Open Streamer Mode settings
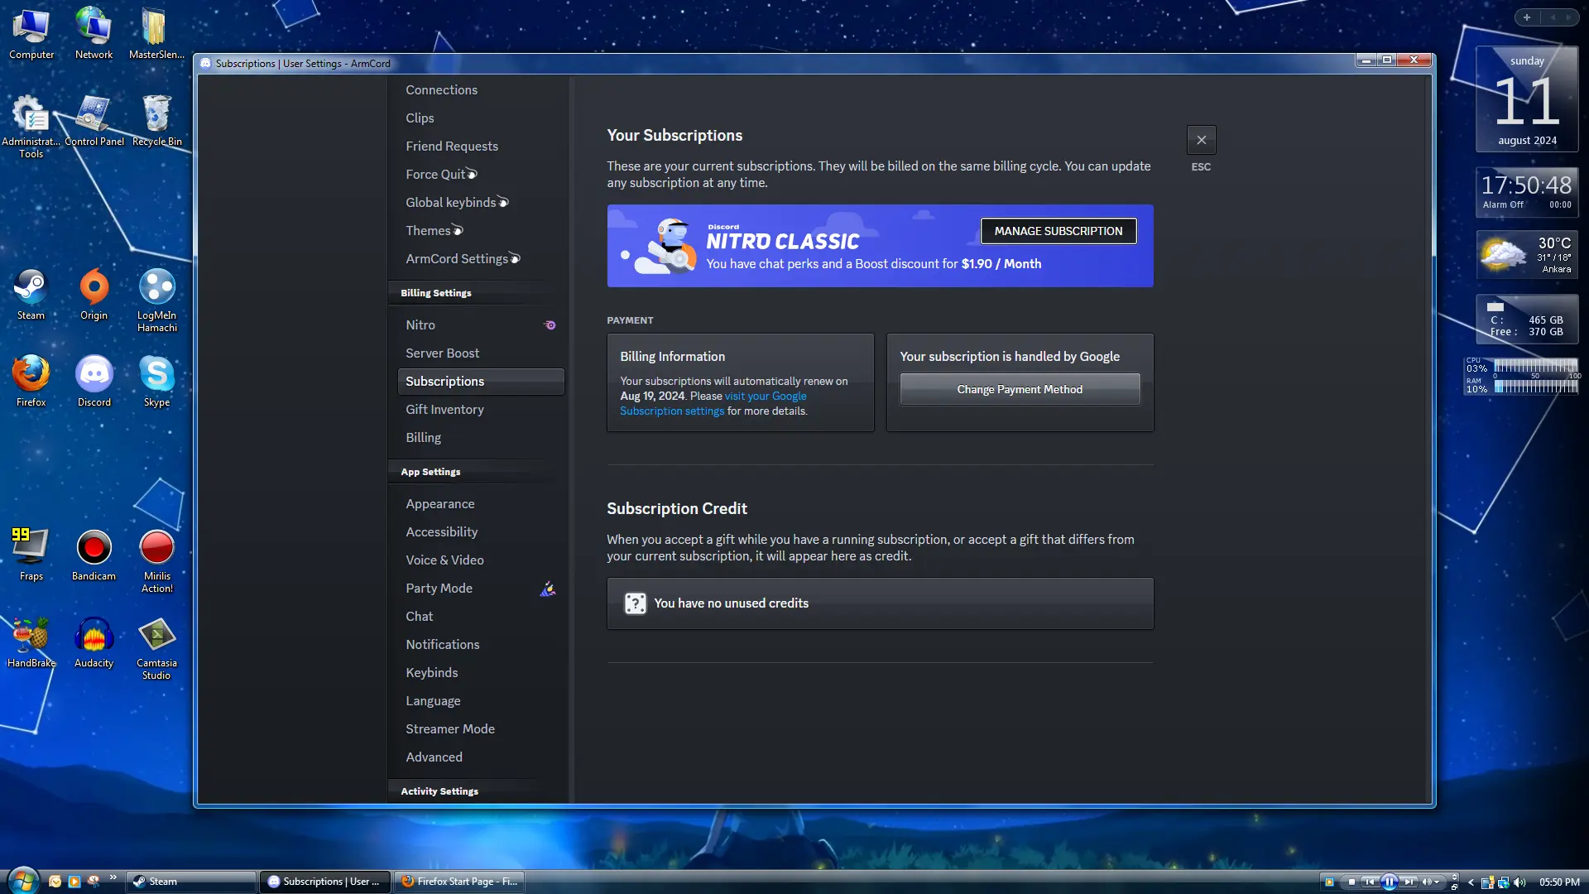Viewport: 1589px width, 894px height. coord(450,729)
